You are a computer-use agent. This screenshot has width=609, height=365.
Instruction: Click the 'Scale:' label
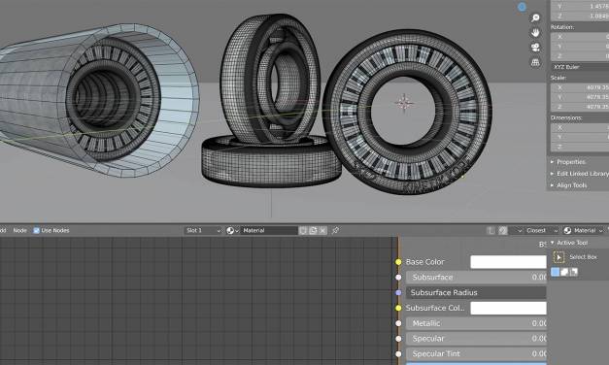[558, 78]
